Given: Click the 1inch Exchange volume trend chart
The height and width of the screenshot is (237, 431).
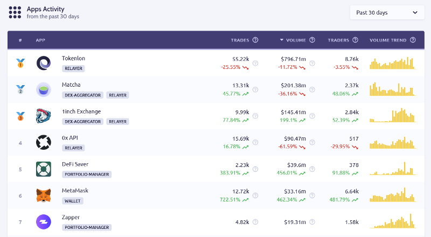Looking at the screenshot, I should 393,115.
